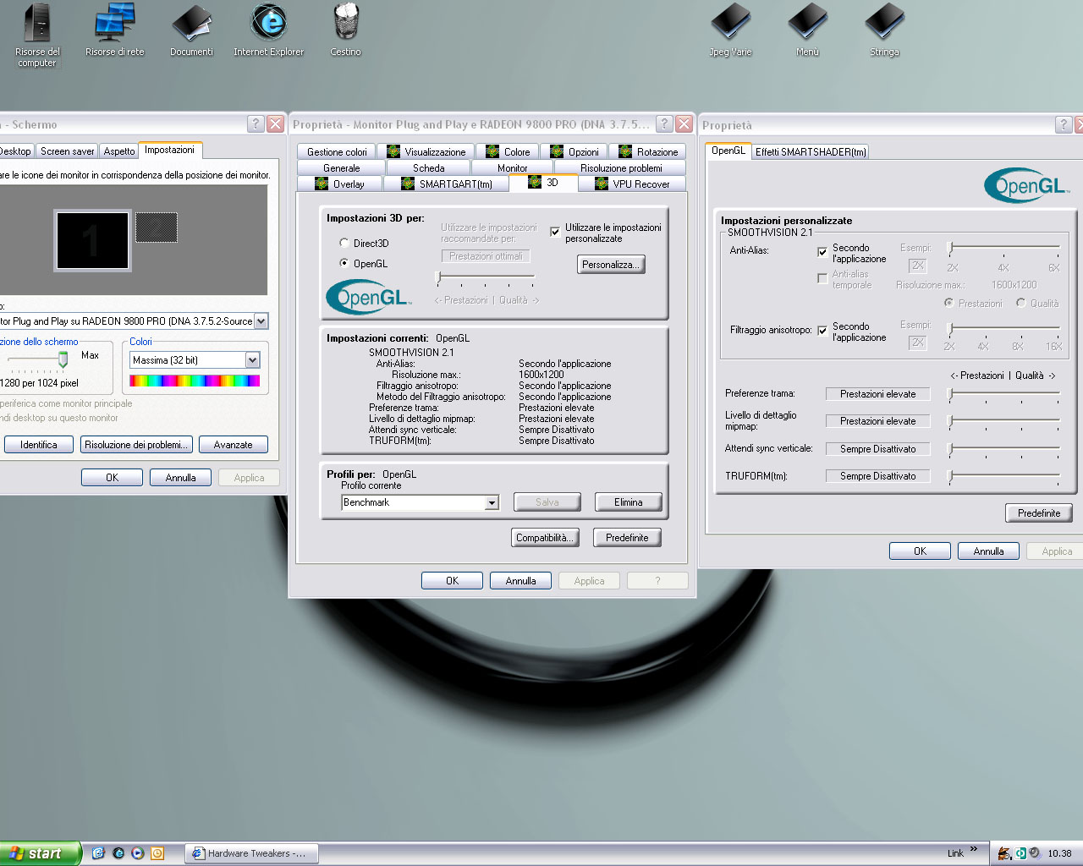Click Predefinite in the OpenGL Proprietà window
The height and width of the screenshot is (866, 1083).
(x=1039, y=513)
